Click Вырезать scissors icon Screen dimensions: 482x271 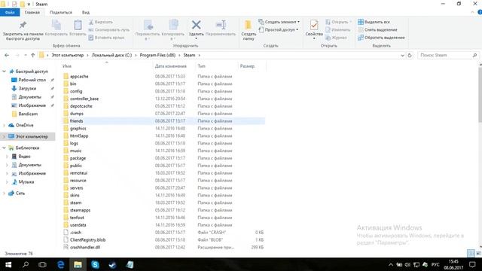(x=91, y=22)
